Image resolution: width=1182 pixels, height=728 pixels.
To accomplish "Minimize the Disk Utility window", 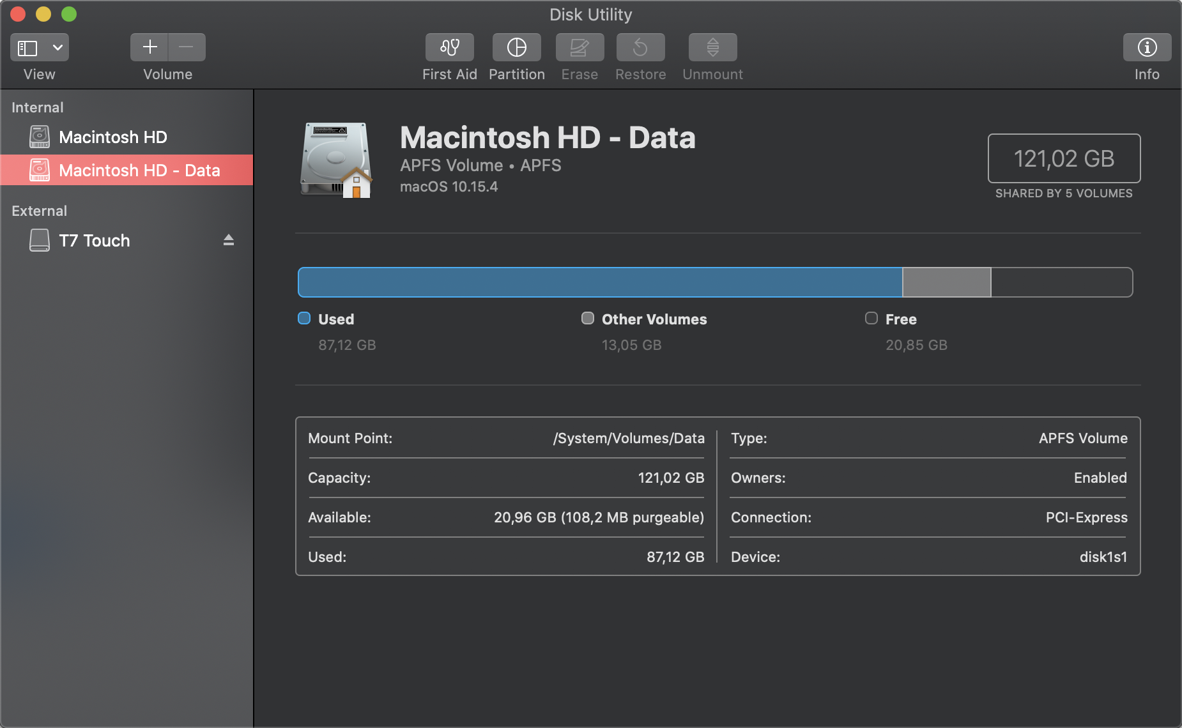I will 43,14.
